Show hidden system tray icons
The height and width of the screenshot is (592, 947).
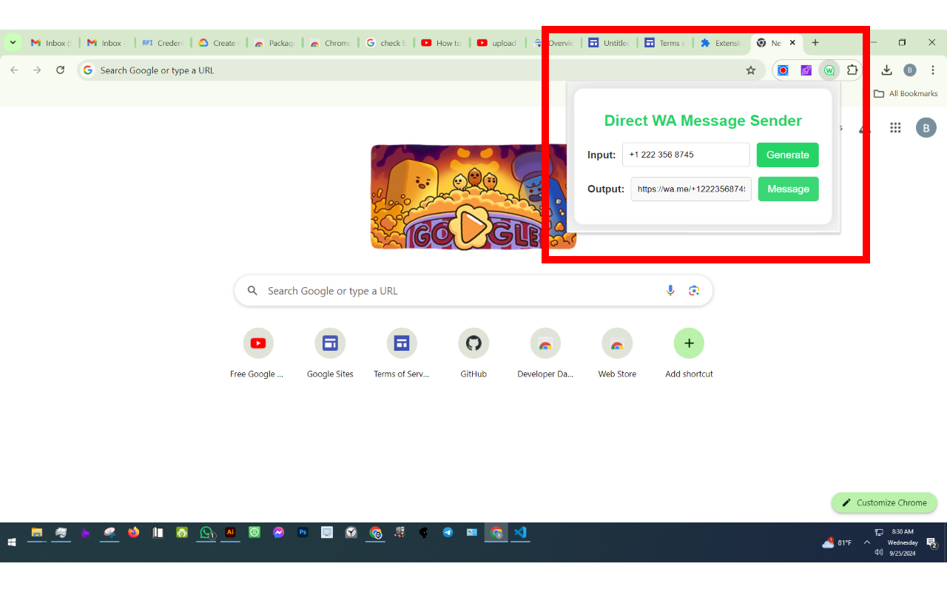pyautogui.click(x=867, y=542)
